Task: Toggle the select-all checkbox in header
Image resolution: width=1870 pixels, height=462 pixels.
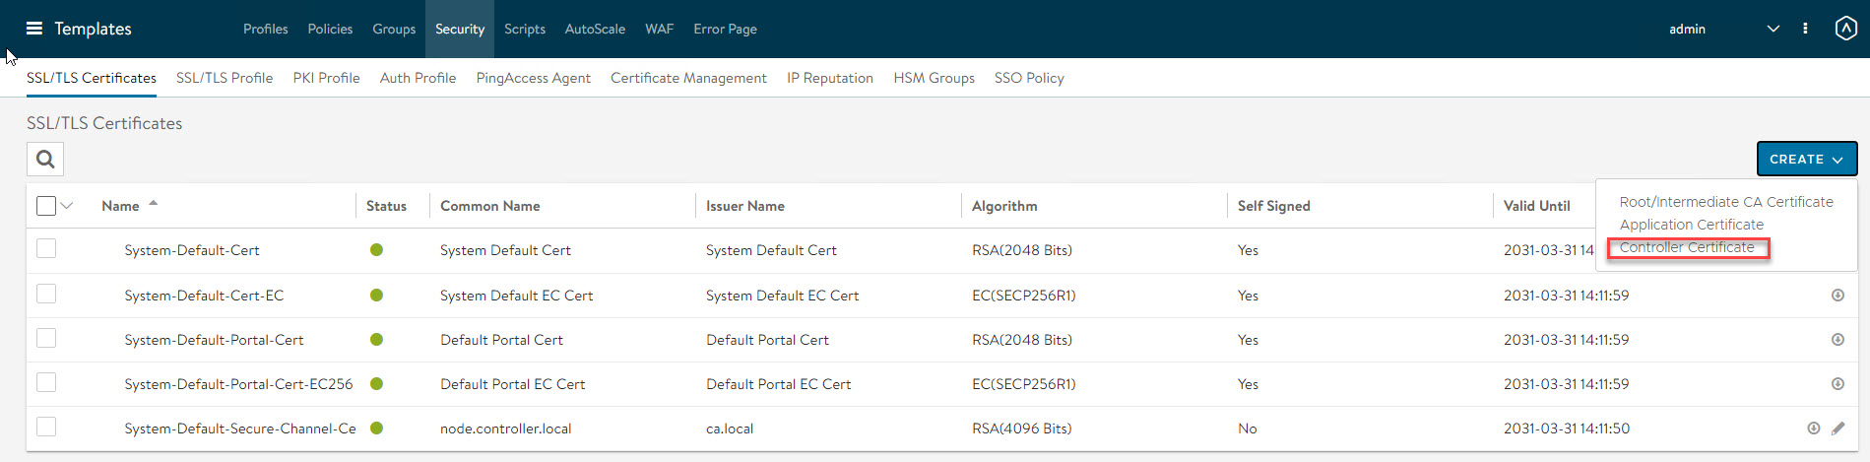Action: tap(46, 206)
